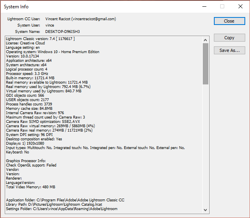Click the Maximum thread count used line
This screenshot has width=250, height=218.
[x=46, y=117]
